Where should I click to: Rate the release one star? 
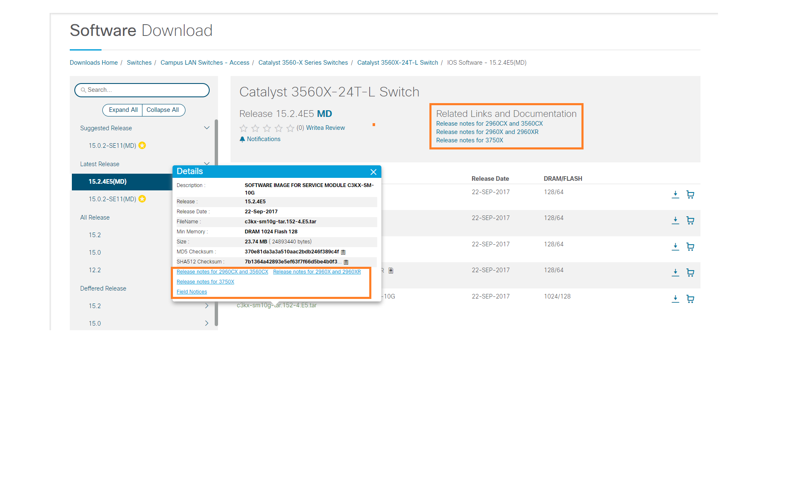tap(244, 128)
